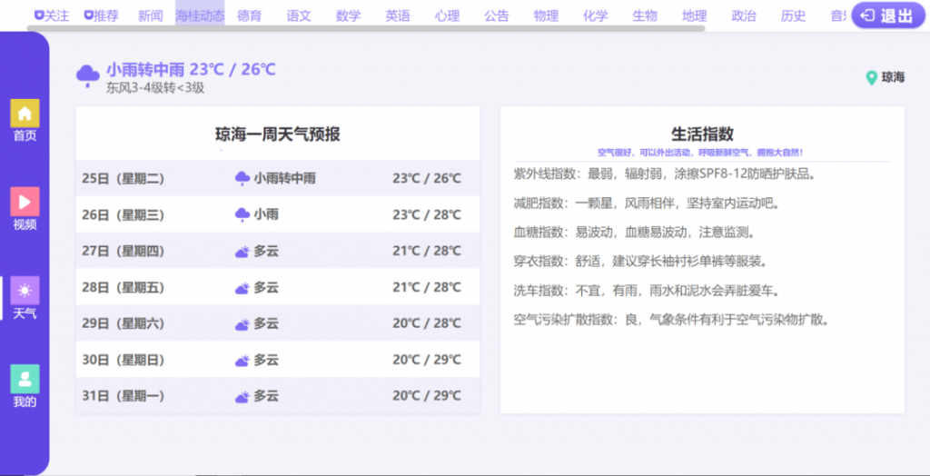Screen dimensions: 930x476
Task: Open the 政治 tab
Action: pos(743,16)
